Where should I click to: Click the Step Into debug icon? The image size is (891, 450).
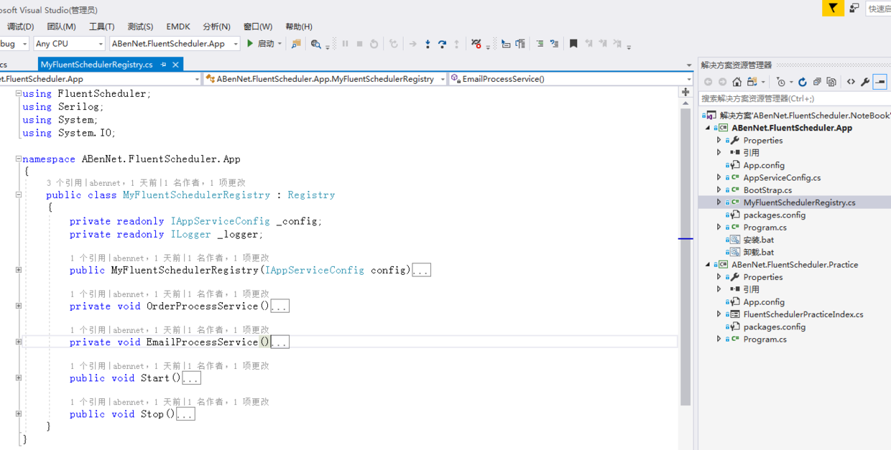coord(428,44)
